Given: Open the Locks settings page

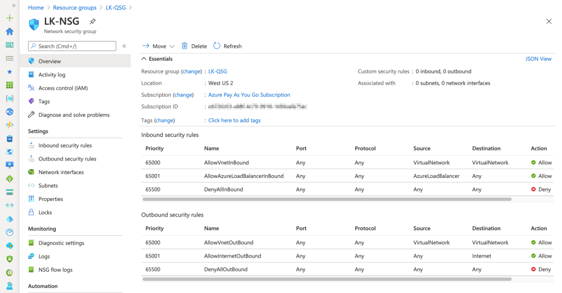Looking at the screenshot, I should point(45,213).
